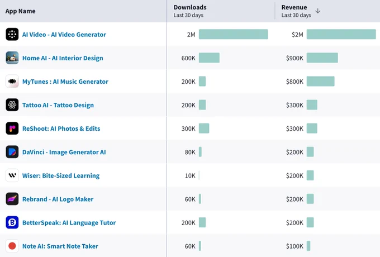This screenshot has width=380, height=257.
Task: Click the DaVinci image generator icon
Action: pos(12,151)
